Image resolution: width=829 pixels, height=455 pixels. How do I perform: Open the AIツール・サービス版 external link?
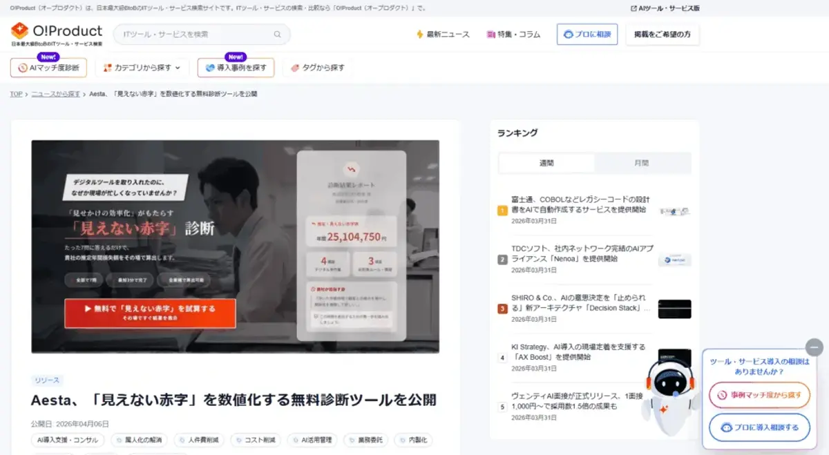coord(665,8)
